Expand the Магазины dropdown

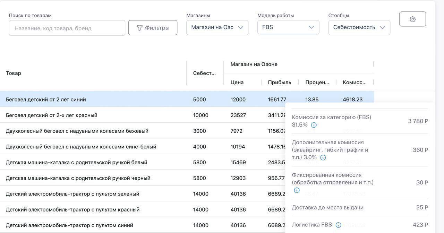click(x=217, y=27)
